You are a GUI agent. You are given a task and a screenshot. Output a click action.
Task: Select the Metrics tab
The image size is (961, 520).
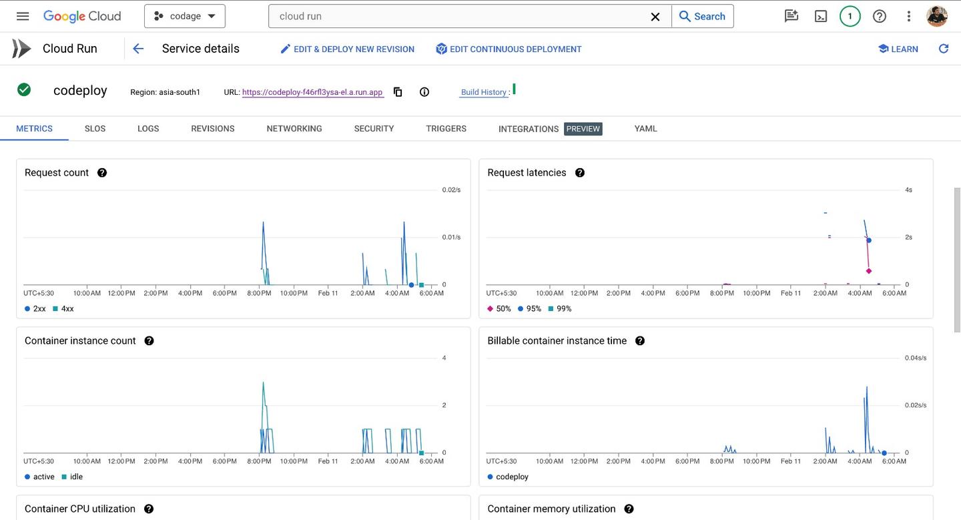tap(34, 128)
